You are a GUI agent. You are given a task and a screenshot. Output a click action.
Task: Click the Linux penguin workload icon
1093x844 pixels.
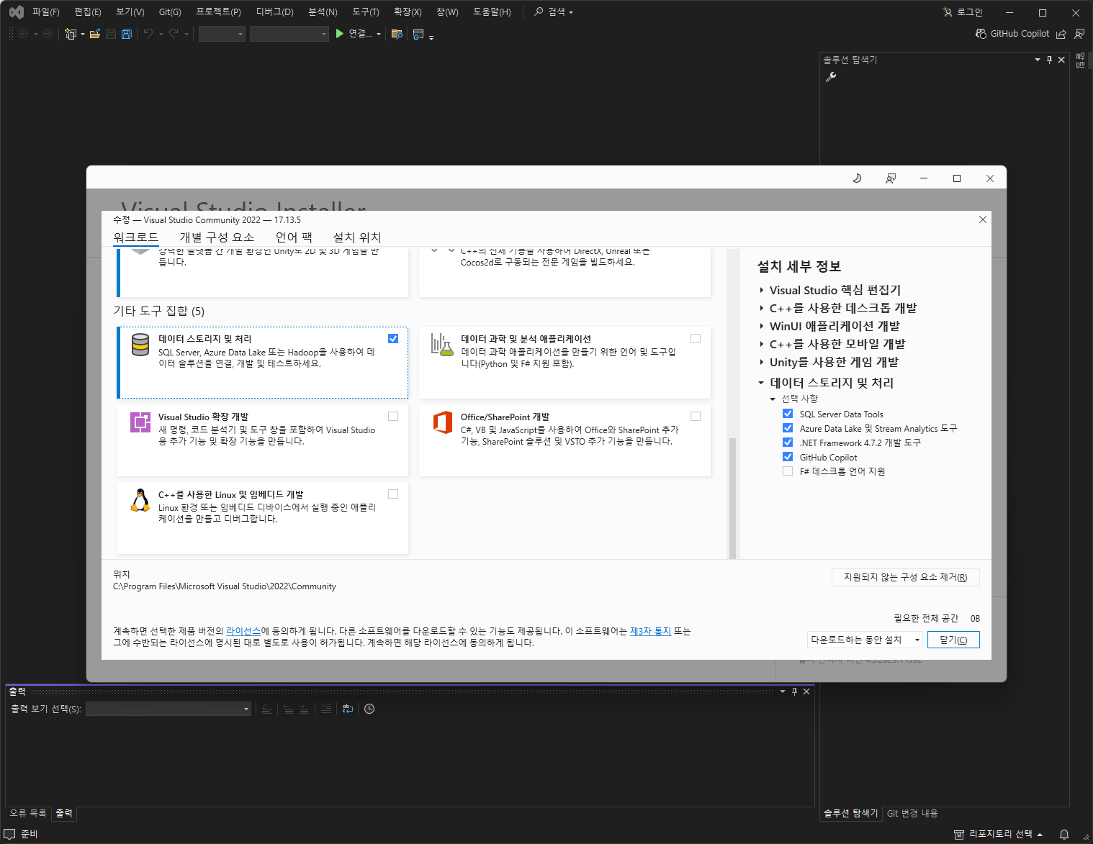coord(140,500)
